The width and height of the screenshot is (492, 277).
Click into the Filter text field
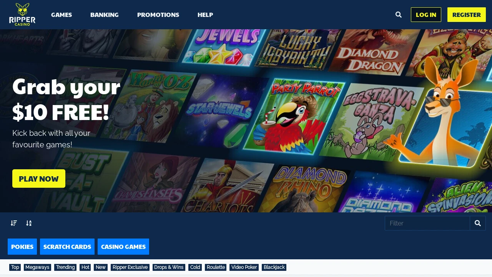pos(427,223)
